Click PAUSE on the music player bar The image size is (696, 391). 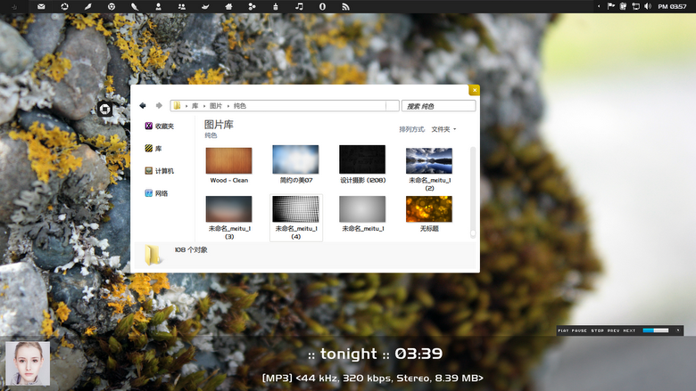tap(579, 330)
